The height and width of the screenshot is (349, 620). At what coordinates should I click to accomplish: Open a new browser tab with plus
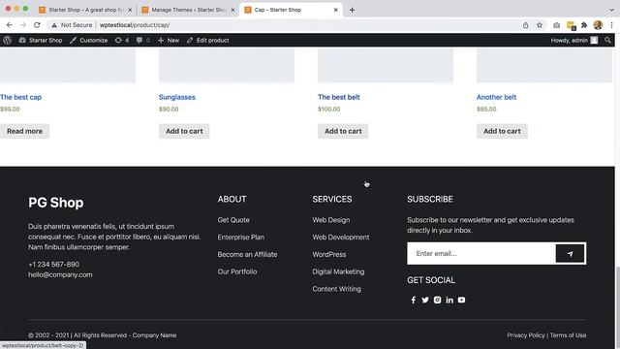pyautogui.click(x=352, y=10)
